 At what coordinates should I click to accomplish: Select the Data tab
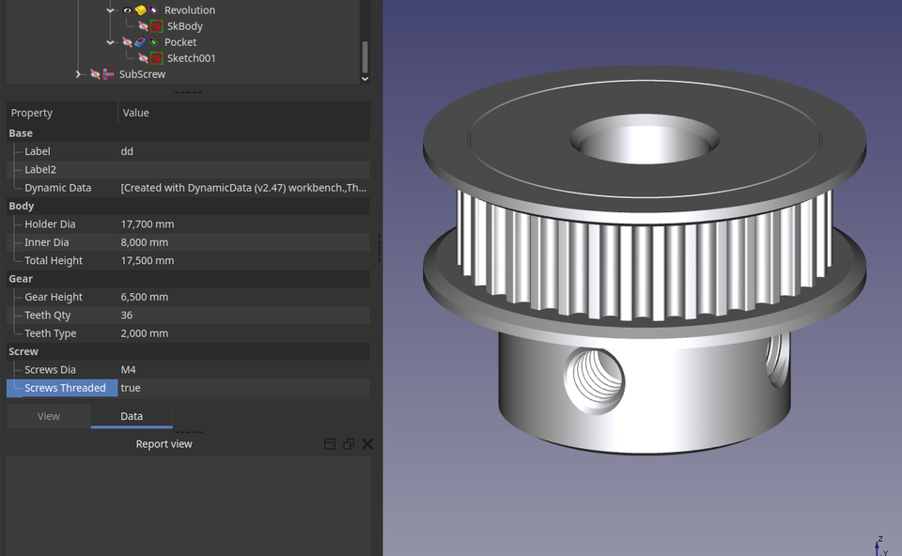pos(131,416)
